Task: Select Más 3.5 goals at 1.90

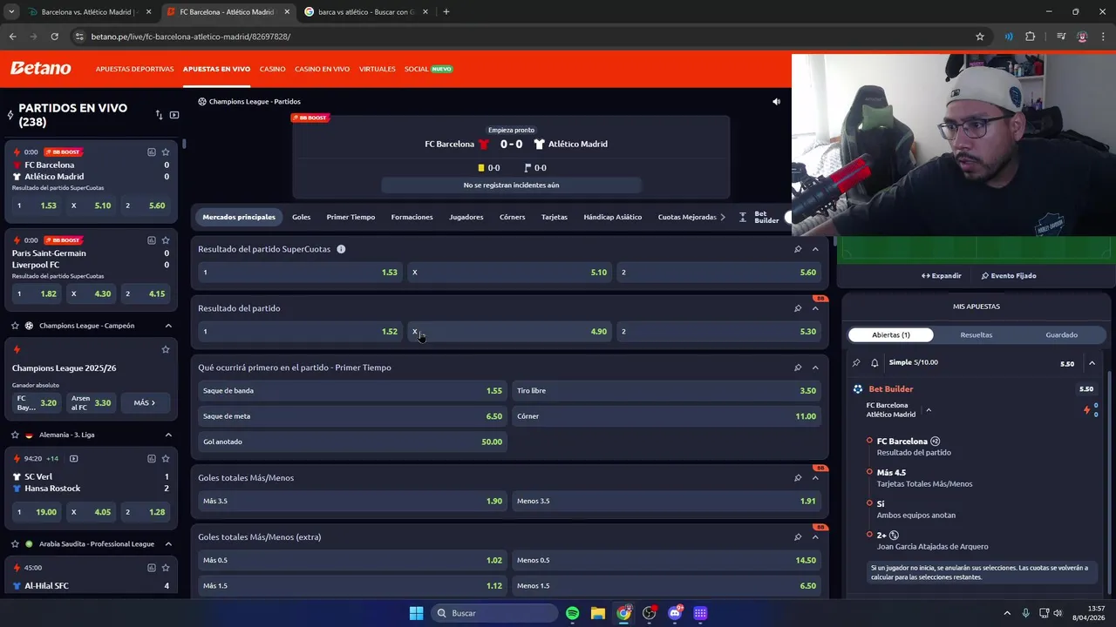Action: (352, 501)
